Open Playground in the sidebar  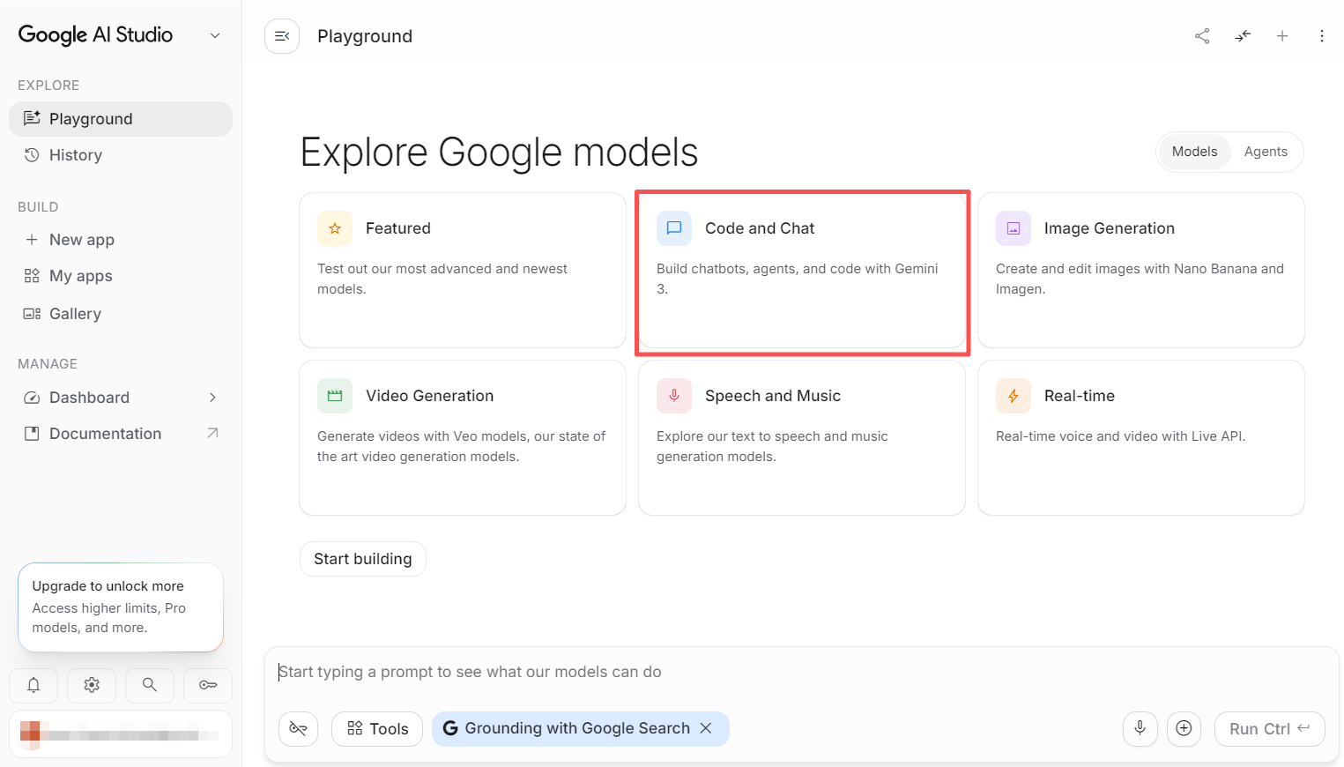click(x=121, y=119)
